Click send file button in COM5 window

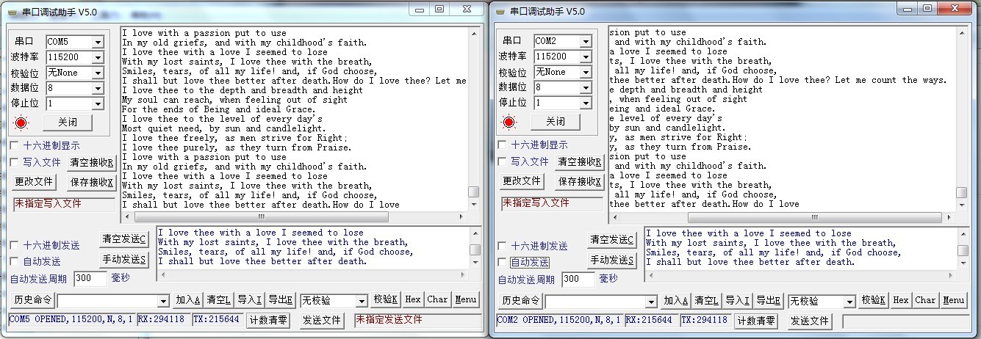[321, 321]
